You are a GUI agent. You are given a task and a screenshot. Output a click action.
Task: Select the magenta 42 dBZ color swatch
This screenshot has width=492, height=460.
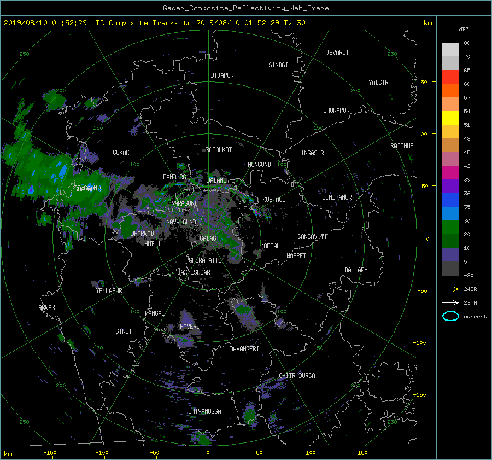(x=450, y=172)
